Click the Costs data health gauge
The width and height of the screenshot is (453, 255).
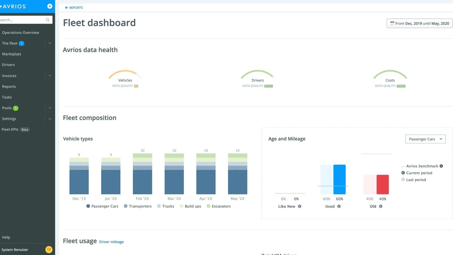tap(390, 75)
